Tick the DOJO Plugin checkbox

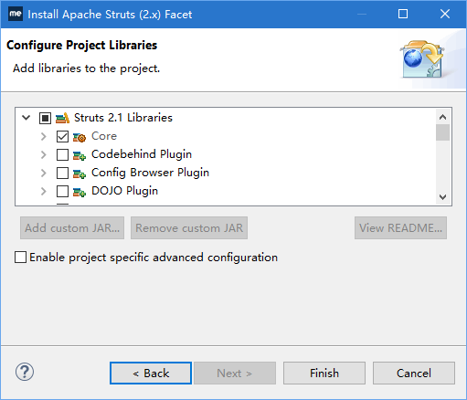(x=62, y=191)
